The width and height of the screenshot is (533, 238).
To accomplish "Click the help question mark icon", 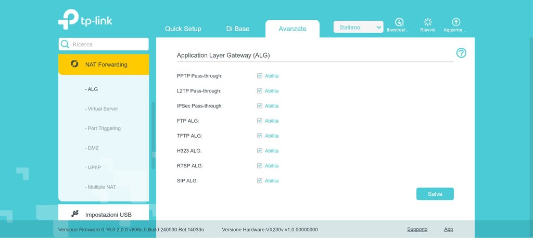I will coord(461,53).
